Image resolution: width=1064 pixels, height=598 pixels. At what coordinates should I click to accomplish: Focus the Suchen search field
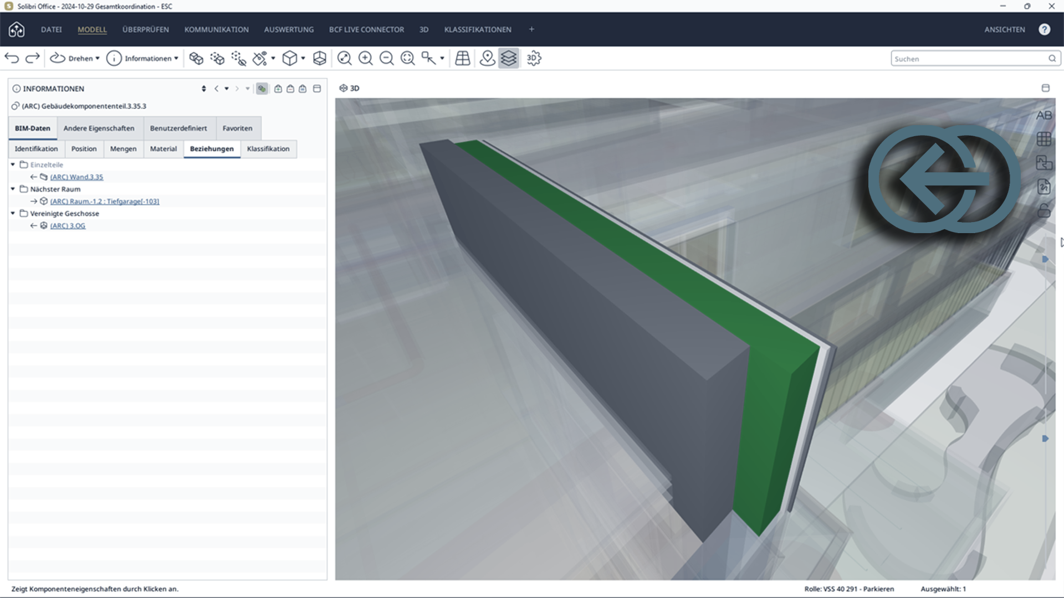point(976,59)
